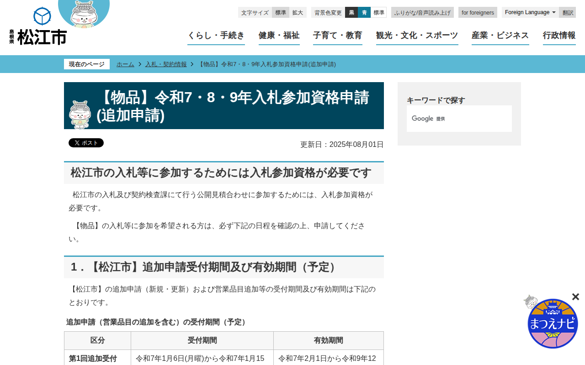Click the 区分 table header

click(97, 340)
